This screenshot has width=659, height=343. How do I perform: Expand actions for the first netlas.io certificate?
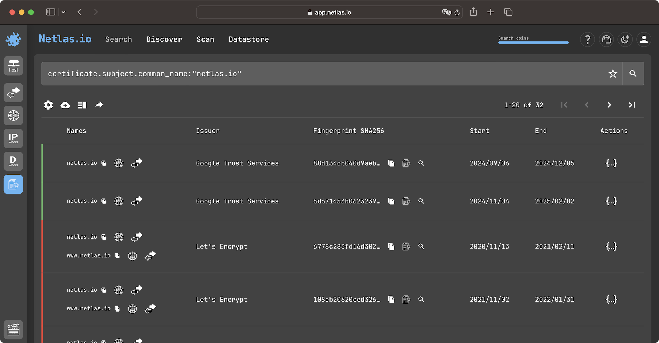611,163
